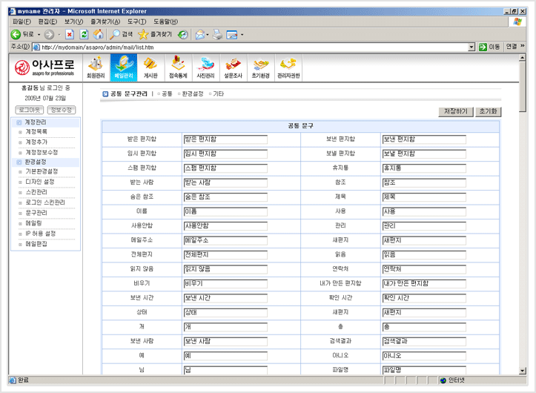The image size is (536, 393).
Task: Collapse the 계정관리 section in sidebar
Action: click(19, 122)
